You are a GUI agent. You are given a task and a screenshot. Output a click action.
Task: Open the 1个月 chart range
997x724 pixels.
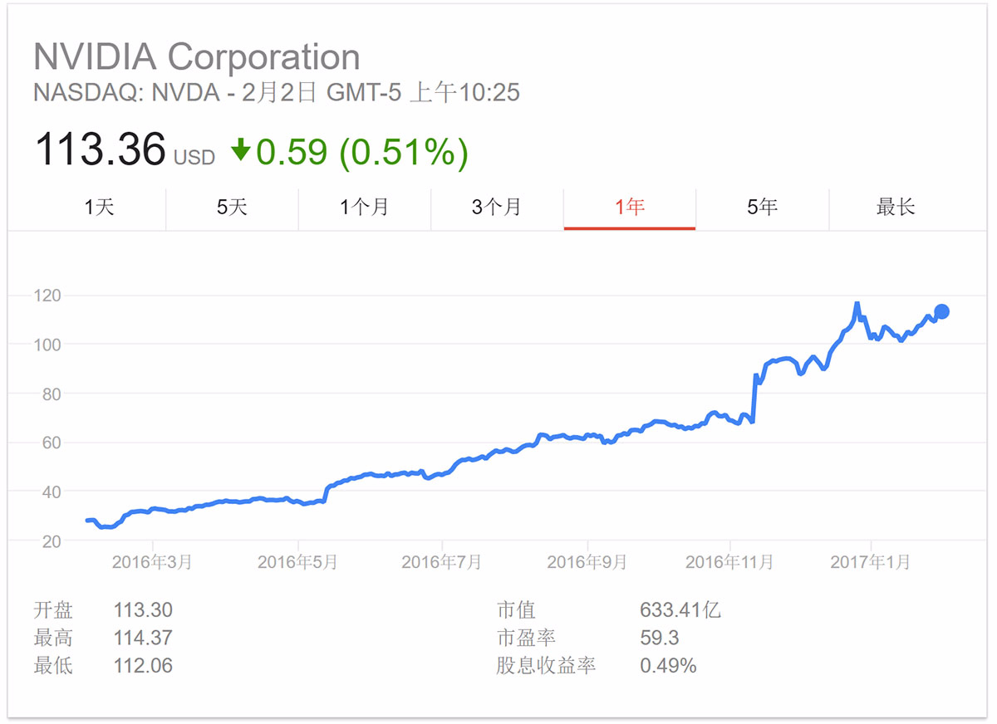click(x=364, y=207)
